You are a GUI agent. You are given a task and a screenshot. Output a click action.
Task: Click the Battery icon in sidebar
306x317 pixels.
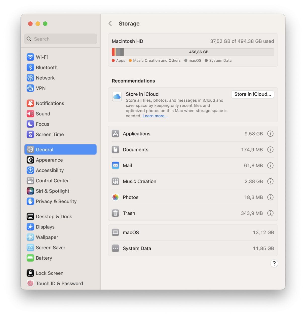30,258
